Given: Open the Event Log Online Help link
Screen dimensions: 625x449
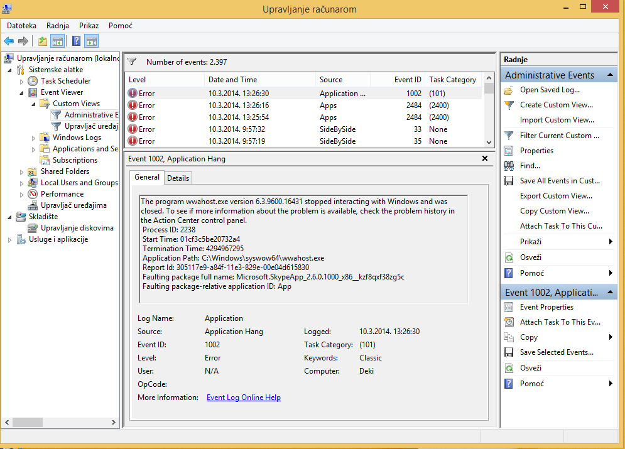Looking at the screenshot, I should (x=243, y=398).
